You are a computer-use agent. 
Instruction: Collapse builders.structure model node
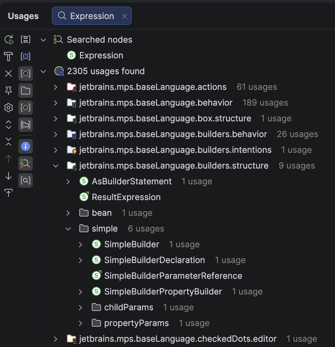[x=56, y=166]
